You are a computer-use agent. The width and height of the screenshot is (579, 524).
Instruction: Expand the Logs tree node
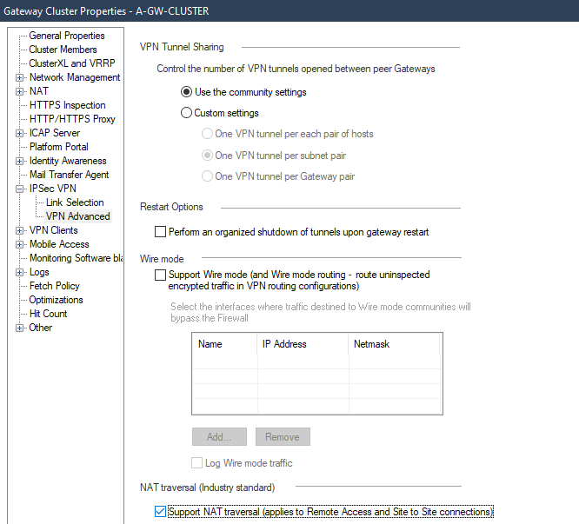[x=20, y=272]
